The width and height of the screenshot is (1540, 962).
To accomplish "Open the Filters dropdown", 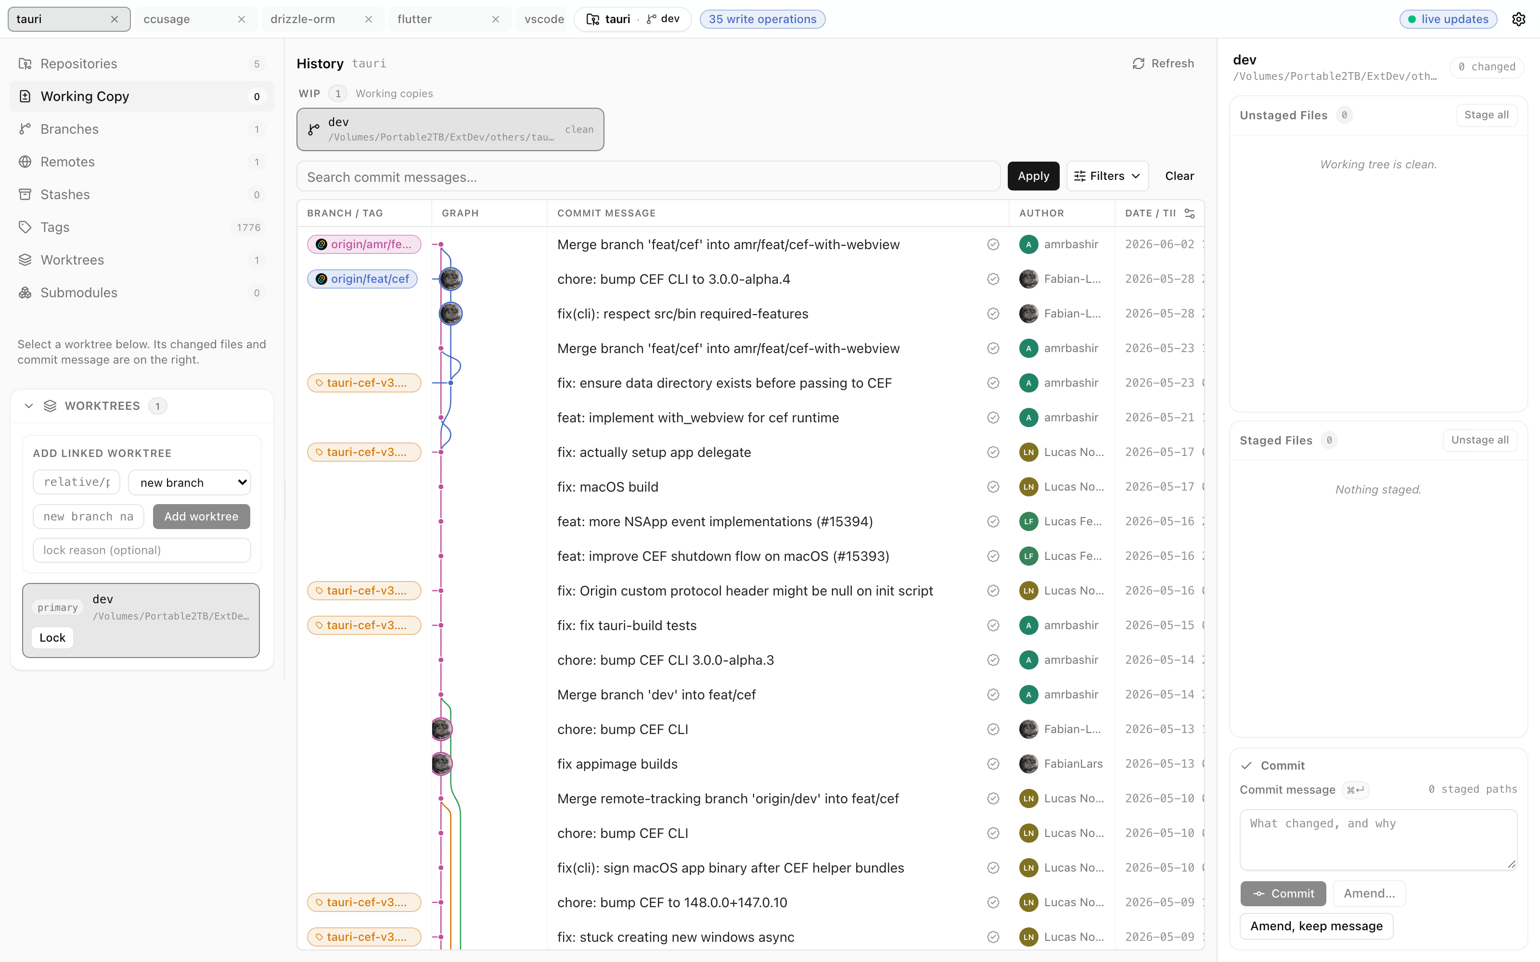I will [x=1107, y=176].
